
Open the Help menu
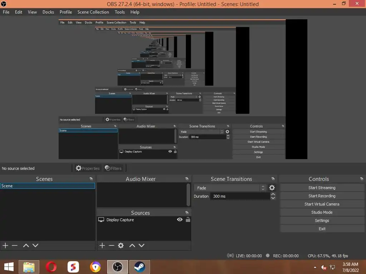(135, 12)
